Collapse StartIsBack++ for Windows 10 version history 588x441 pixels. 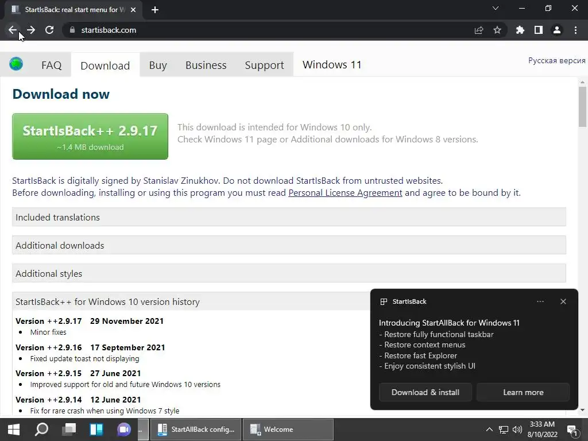click(x=191, y=301)
